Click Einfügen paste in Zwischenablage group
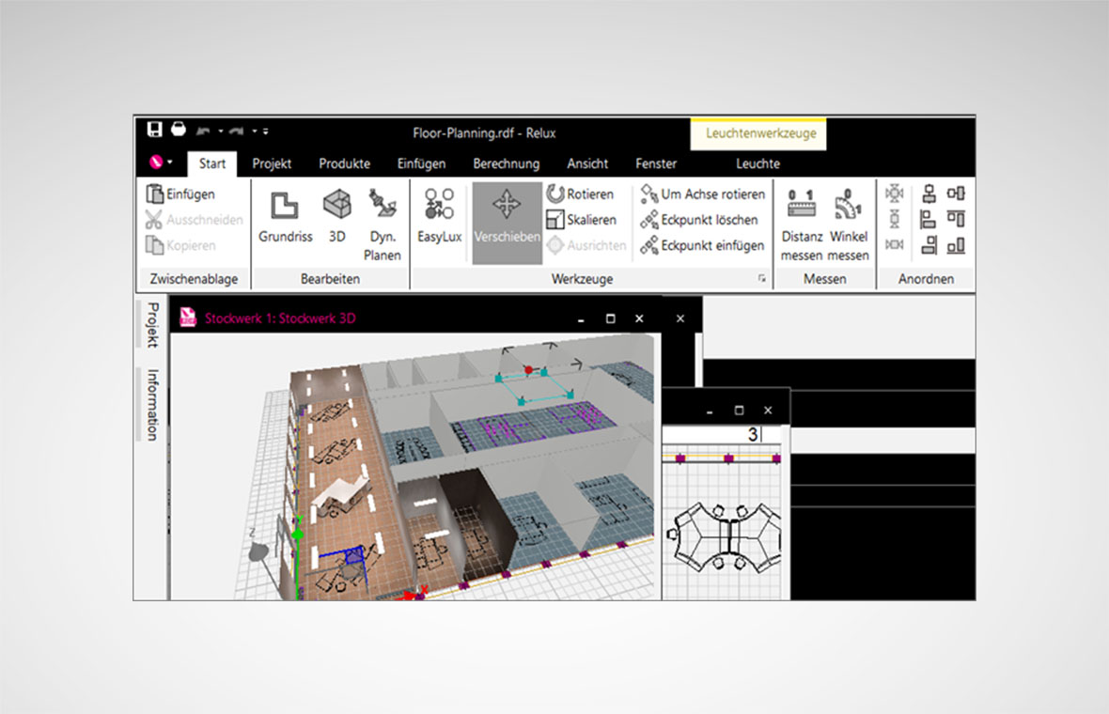Screen dimensions: 1109x714 [181, 194]
